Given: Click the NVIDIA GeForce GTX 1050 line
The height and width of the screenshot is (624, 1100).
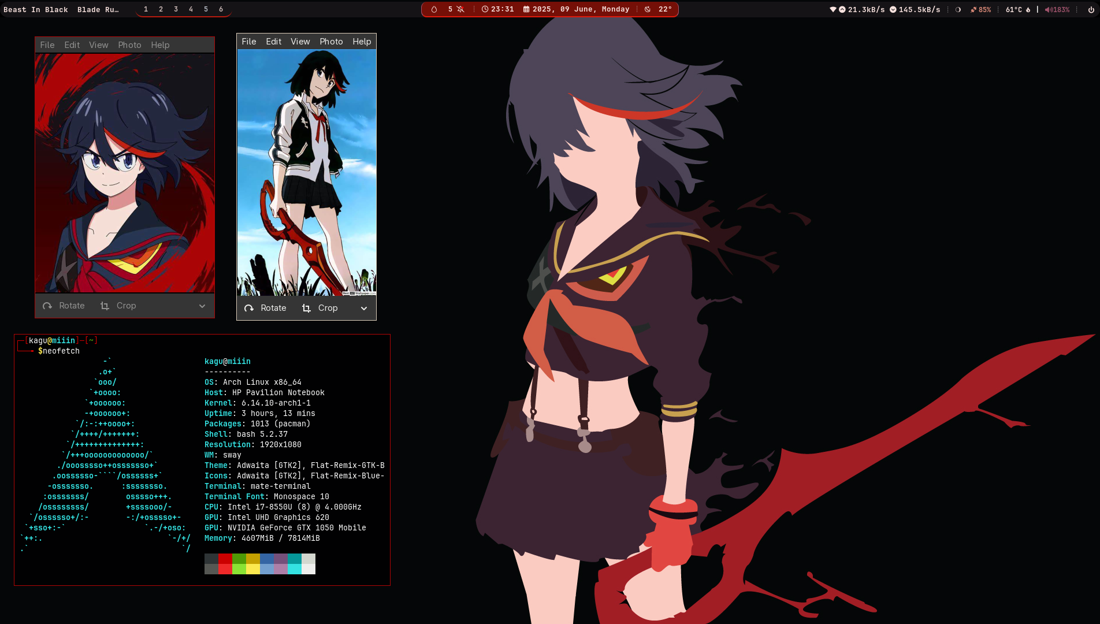Looking at the screenshot, I should pos(285,528).
